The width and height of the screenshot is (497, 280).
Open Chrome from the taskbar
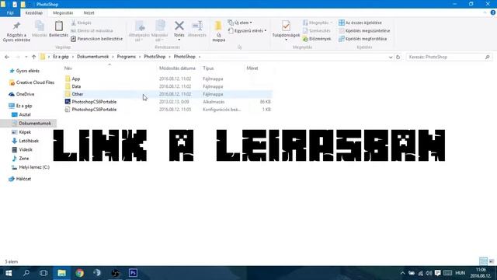point(79,273)
